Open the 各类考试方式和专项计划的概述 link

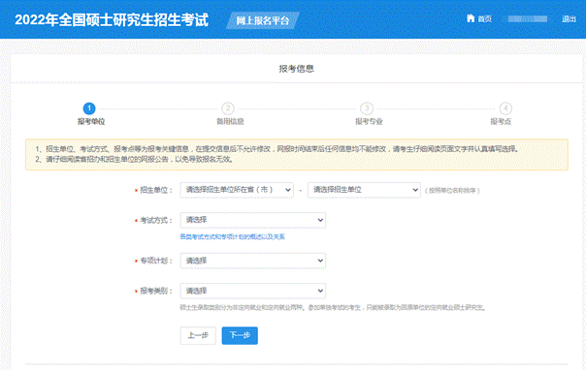click(232, 237)
